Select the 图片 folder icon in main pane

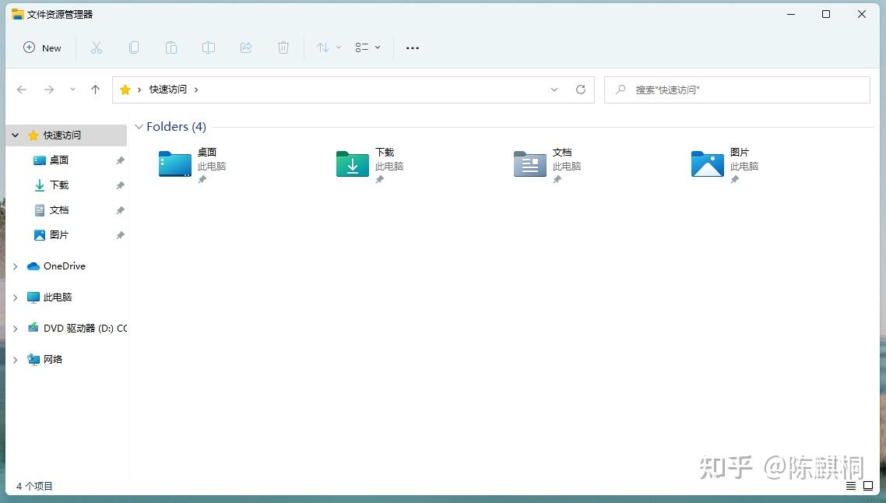[x=708, y=164]
